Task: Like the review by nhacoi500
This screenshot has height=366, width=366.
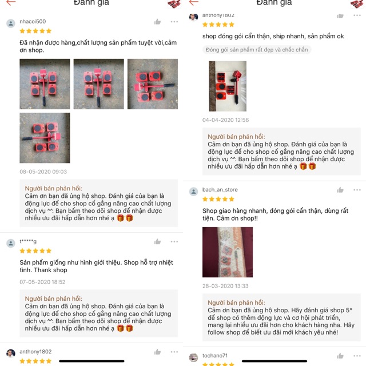Action: tap(158, 22)
